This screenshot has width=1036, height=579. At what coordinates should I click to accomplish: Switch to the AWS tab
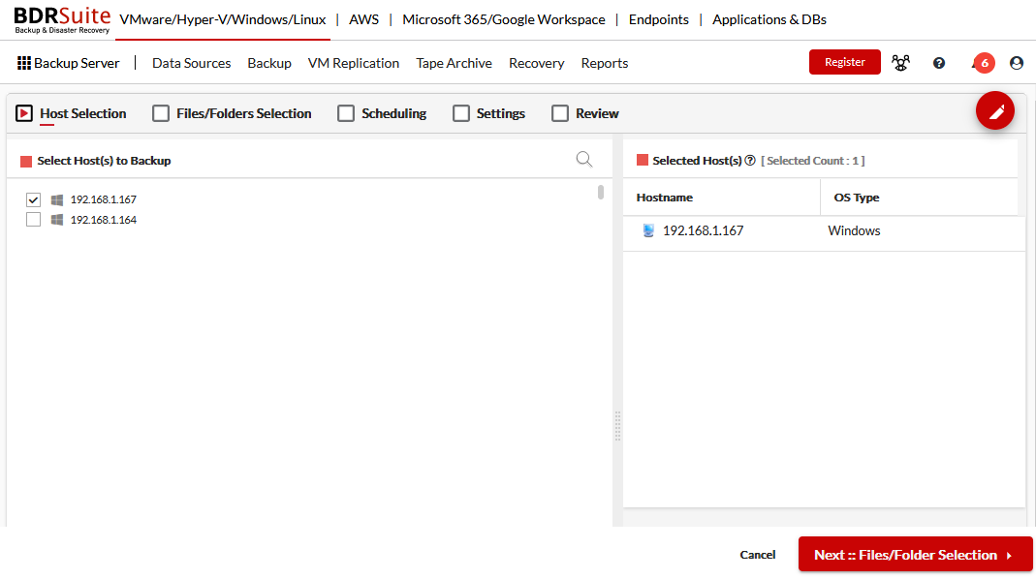click(x=363, y=19)
